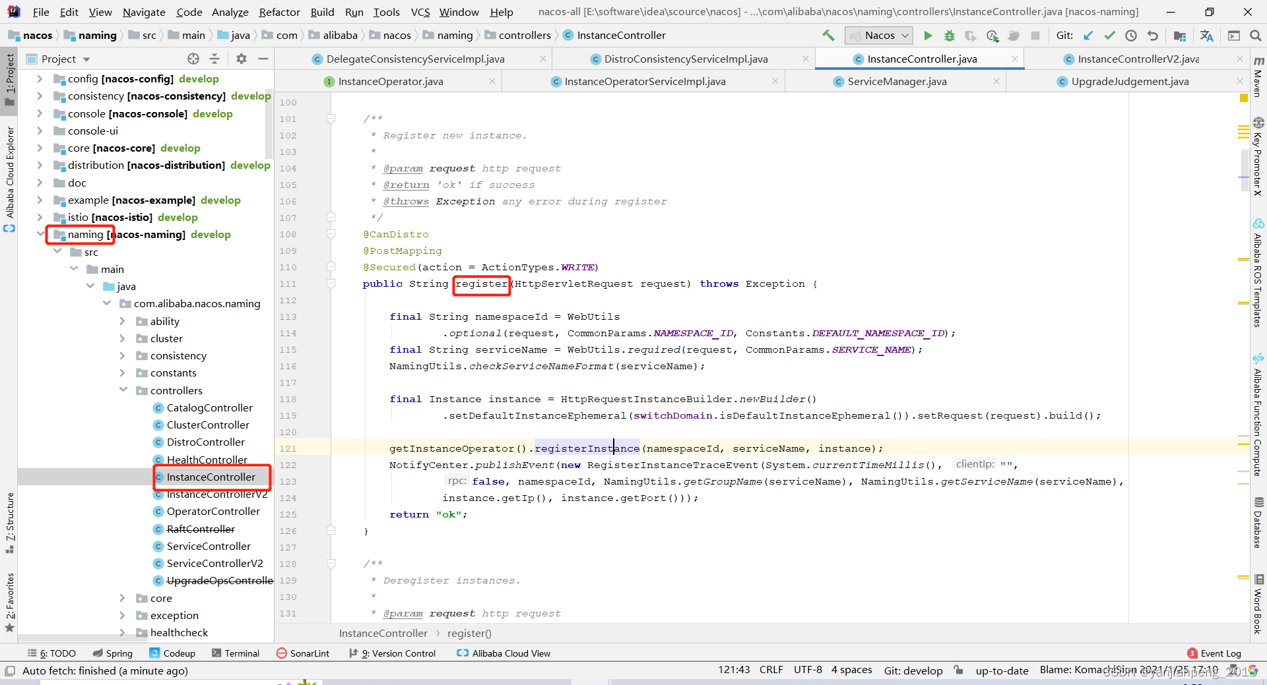Show Git history with the clock icon
The image size is (1267, 685).
(x=1131, y=35)
